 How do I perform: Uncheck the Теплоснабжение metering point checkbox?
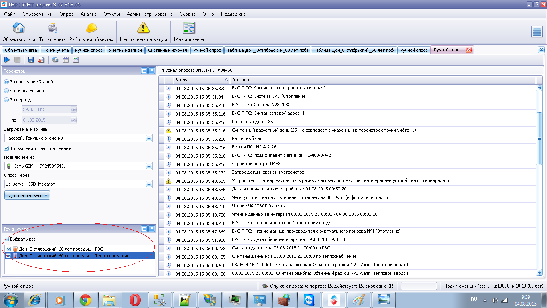(8, 256)
